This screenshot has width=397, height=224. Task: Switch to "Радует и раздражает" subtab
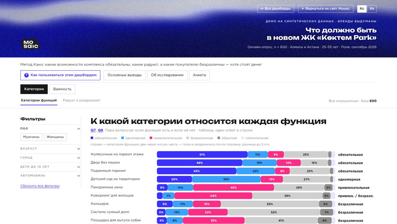click(82, 100)
